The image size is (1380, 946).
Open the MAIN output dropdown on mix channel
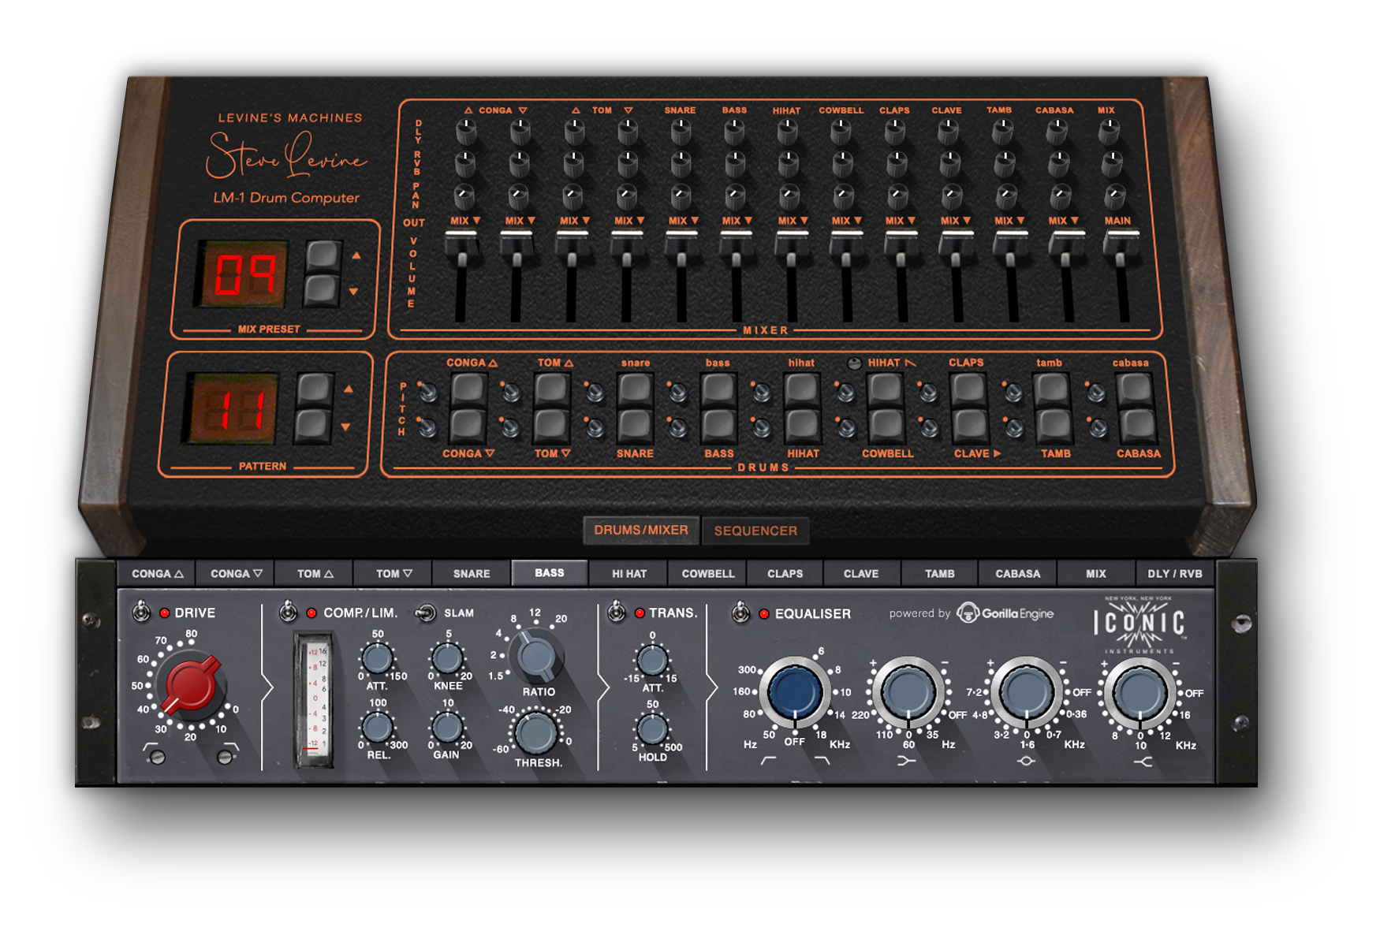(x=1117, y=221)
